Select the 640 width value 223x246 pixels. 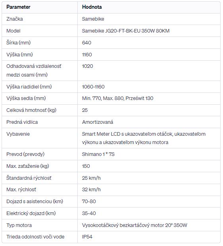pyautogui.click(x=87, y=43)
